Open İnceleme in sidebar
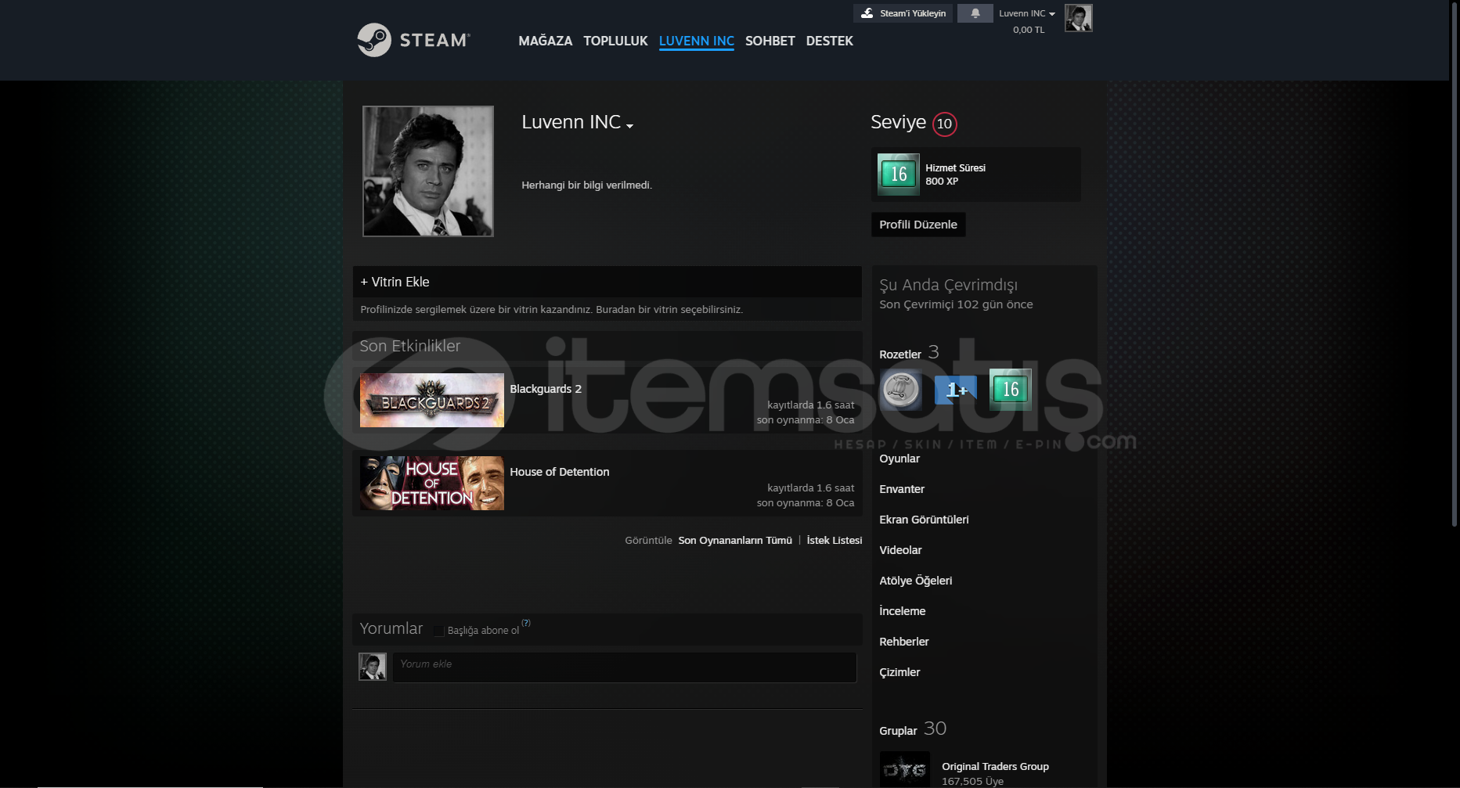 (x=903, y=611)
